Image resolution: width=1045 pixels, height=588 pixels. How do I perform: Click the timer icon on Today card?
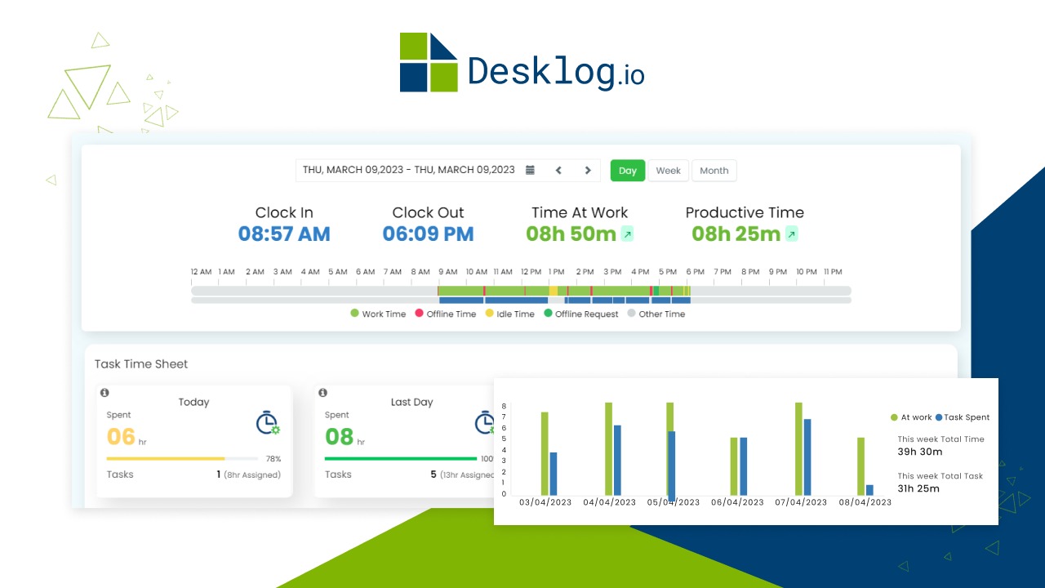click(267, 423)
